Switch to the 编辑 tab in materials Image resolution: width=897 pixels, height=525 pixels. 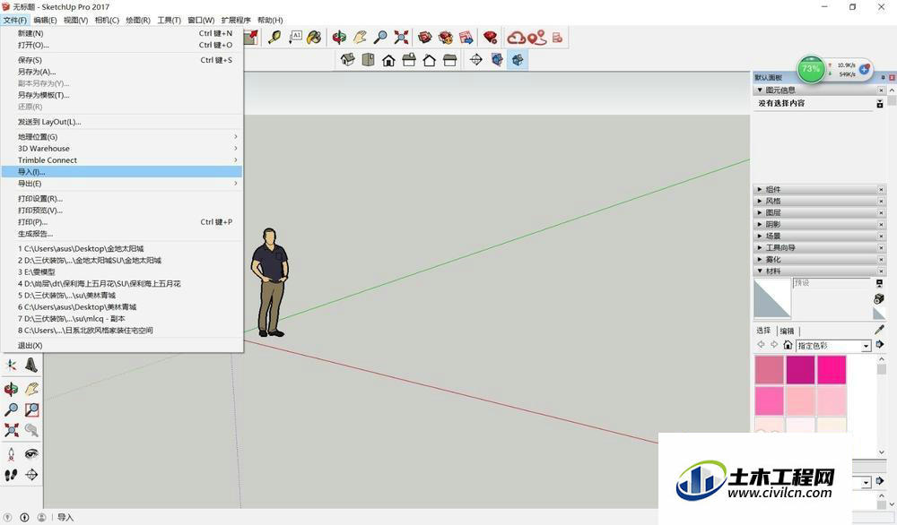tap(788, 331)
